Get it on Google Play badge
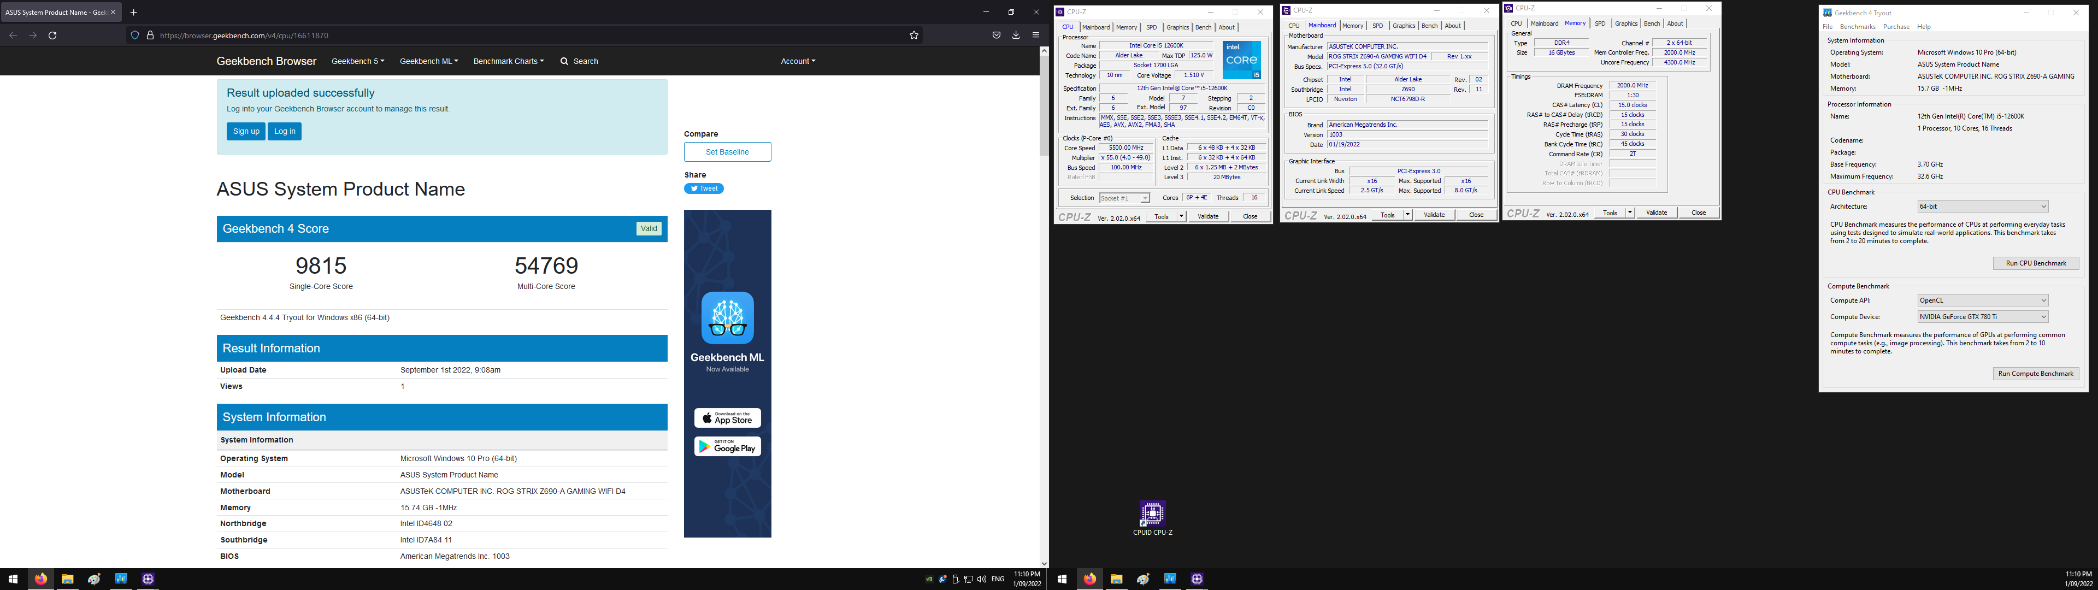The image size is (2098, 590). pyautogui.click(x=727, y=446)
